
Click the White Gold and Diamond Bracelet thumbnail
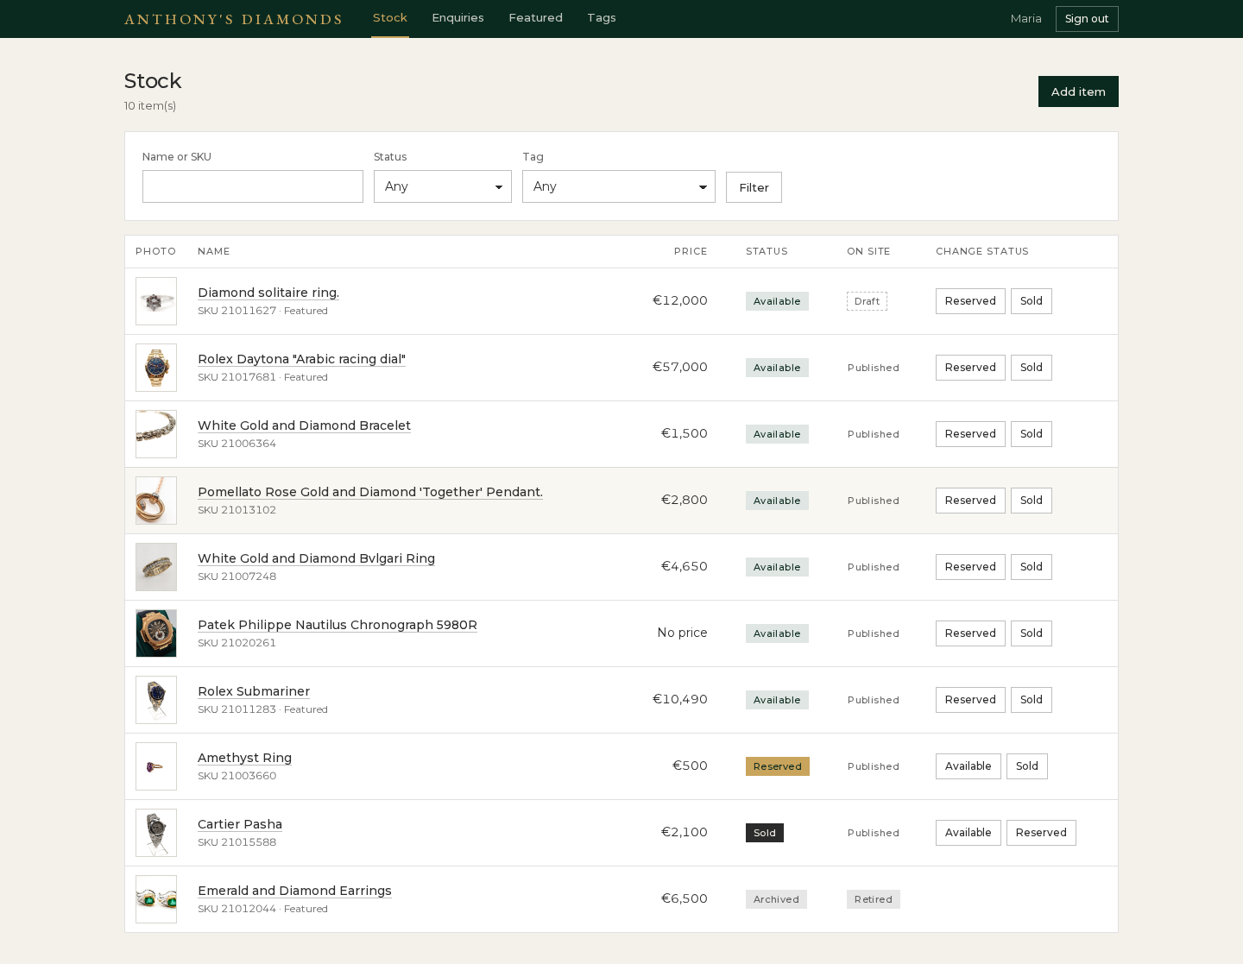point(156,434)
